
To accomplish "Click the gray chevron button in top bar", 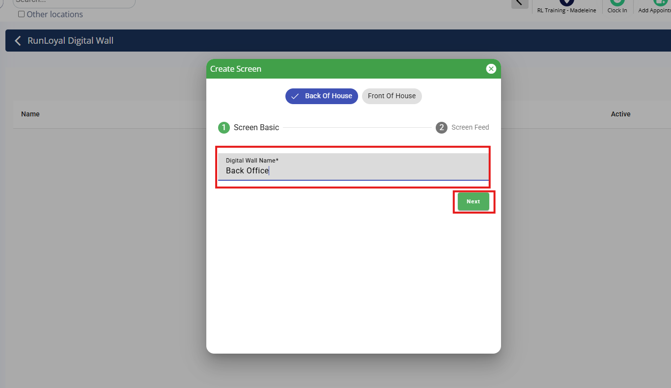I will pos(520,3).
